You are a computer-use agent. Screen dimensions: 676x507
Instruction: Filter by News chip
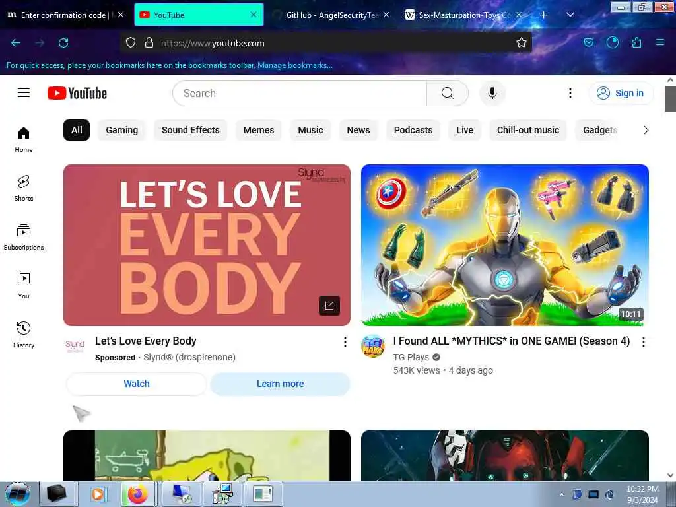(358, 130)
